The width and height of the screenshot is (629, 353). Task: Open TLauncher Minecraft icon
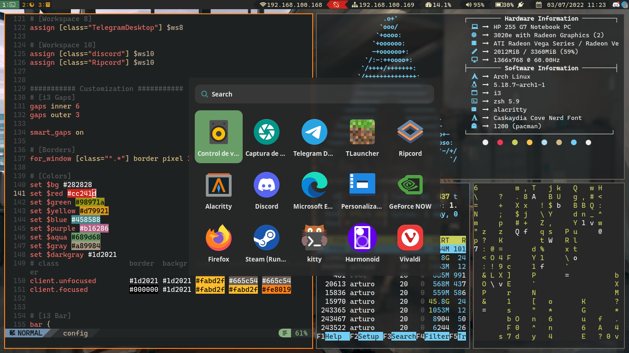pos(362,137)
